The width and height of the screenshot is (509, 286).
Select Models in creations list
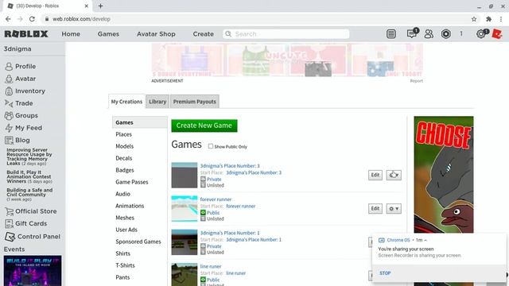click(x=125, y=146)
